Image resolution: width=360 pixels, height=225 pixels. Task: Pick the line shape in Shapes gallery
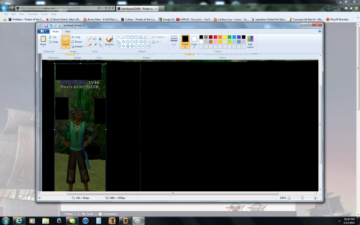(x=119, y=38)
